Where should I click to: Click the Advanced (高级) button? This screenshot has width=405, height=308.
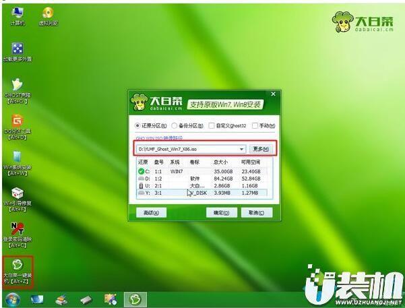pyautogui.click(x=151, y=213)
